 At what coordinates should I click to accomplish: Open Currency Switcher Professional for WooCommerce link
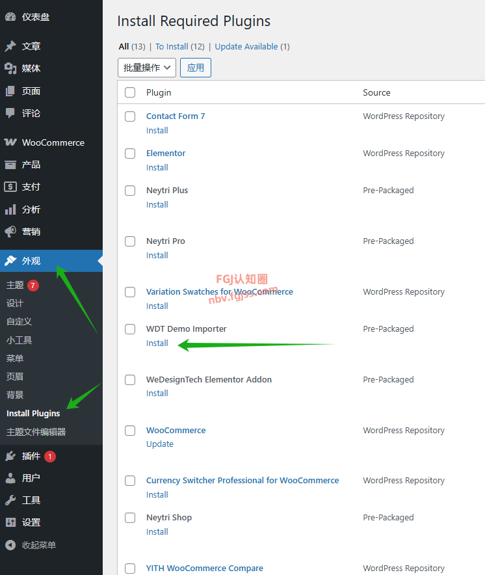pyautogui.click(x=242, y=481)
